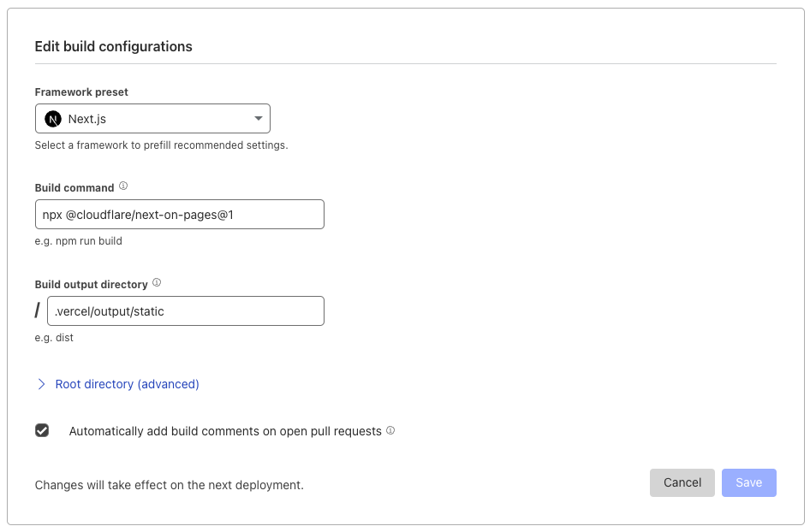Open the Root directory (advanced) link
Screen dimensions: 810x532
[x=127, y=384]
